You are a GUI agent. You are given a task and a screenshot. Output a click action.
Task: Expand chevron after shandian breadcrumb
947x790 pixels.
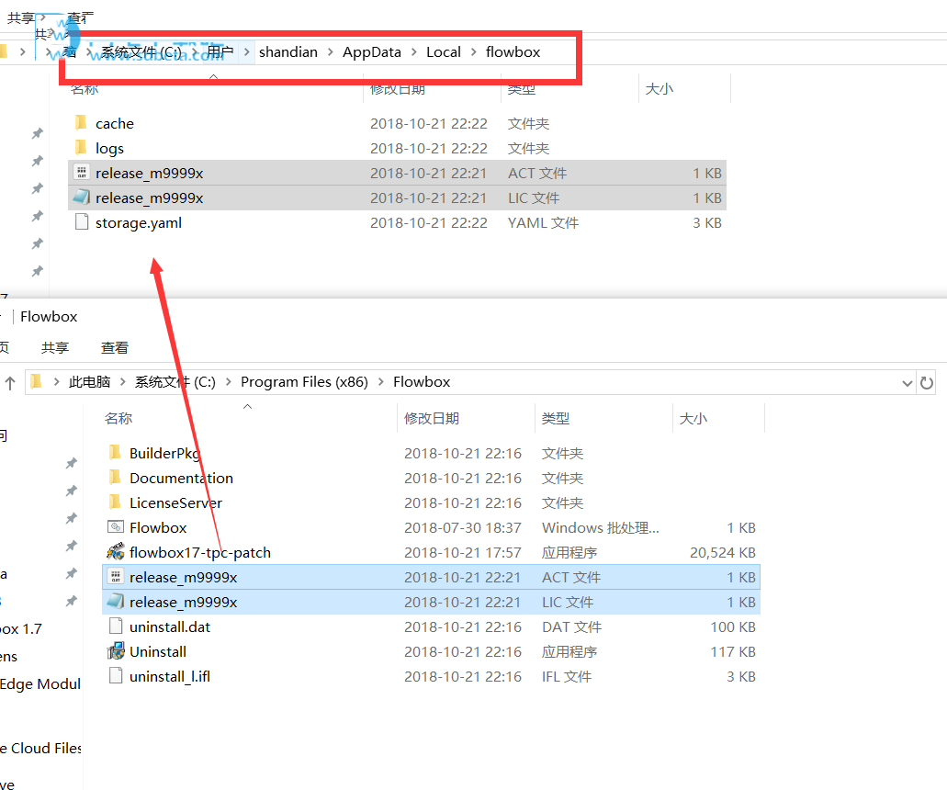pos(331,52)
